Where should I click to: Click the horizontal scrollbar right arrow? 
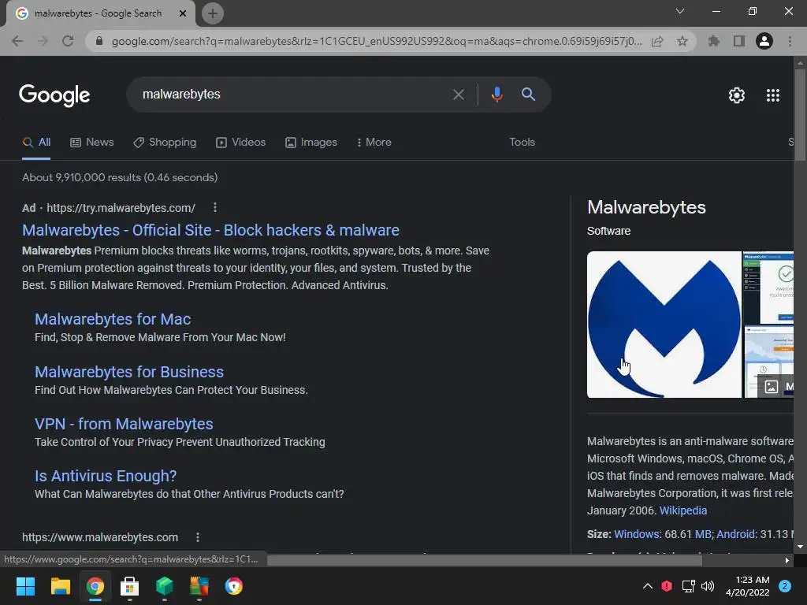[787, 560]
